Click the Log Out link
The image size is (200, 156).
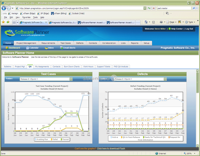[189, 29]
